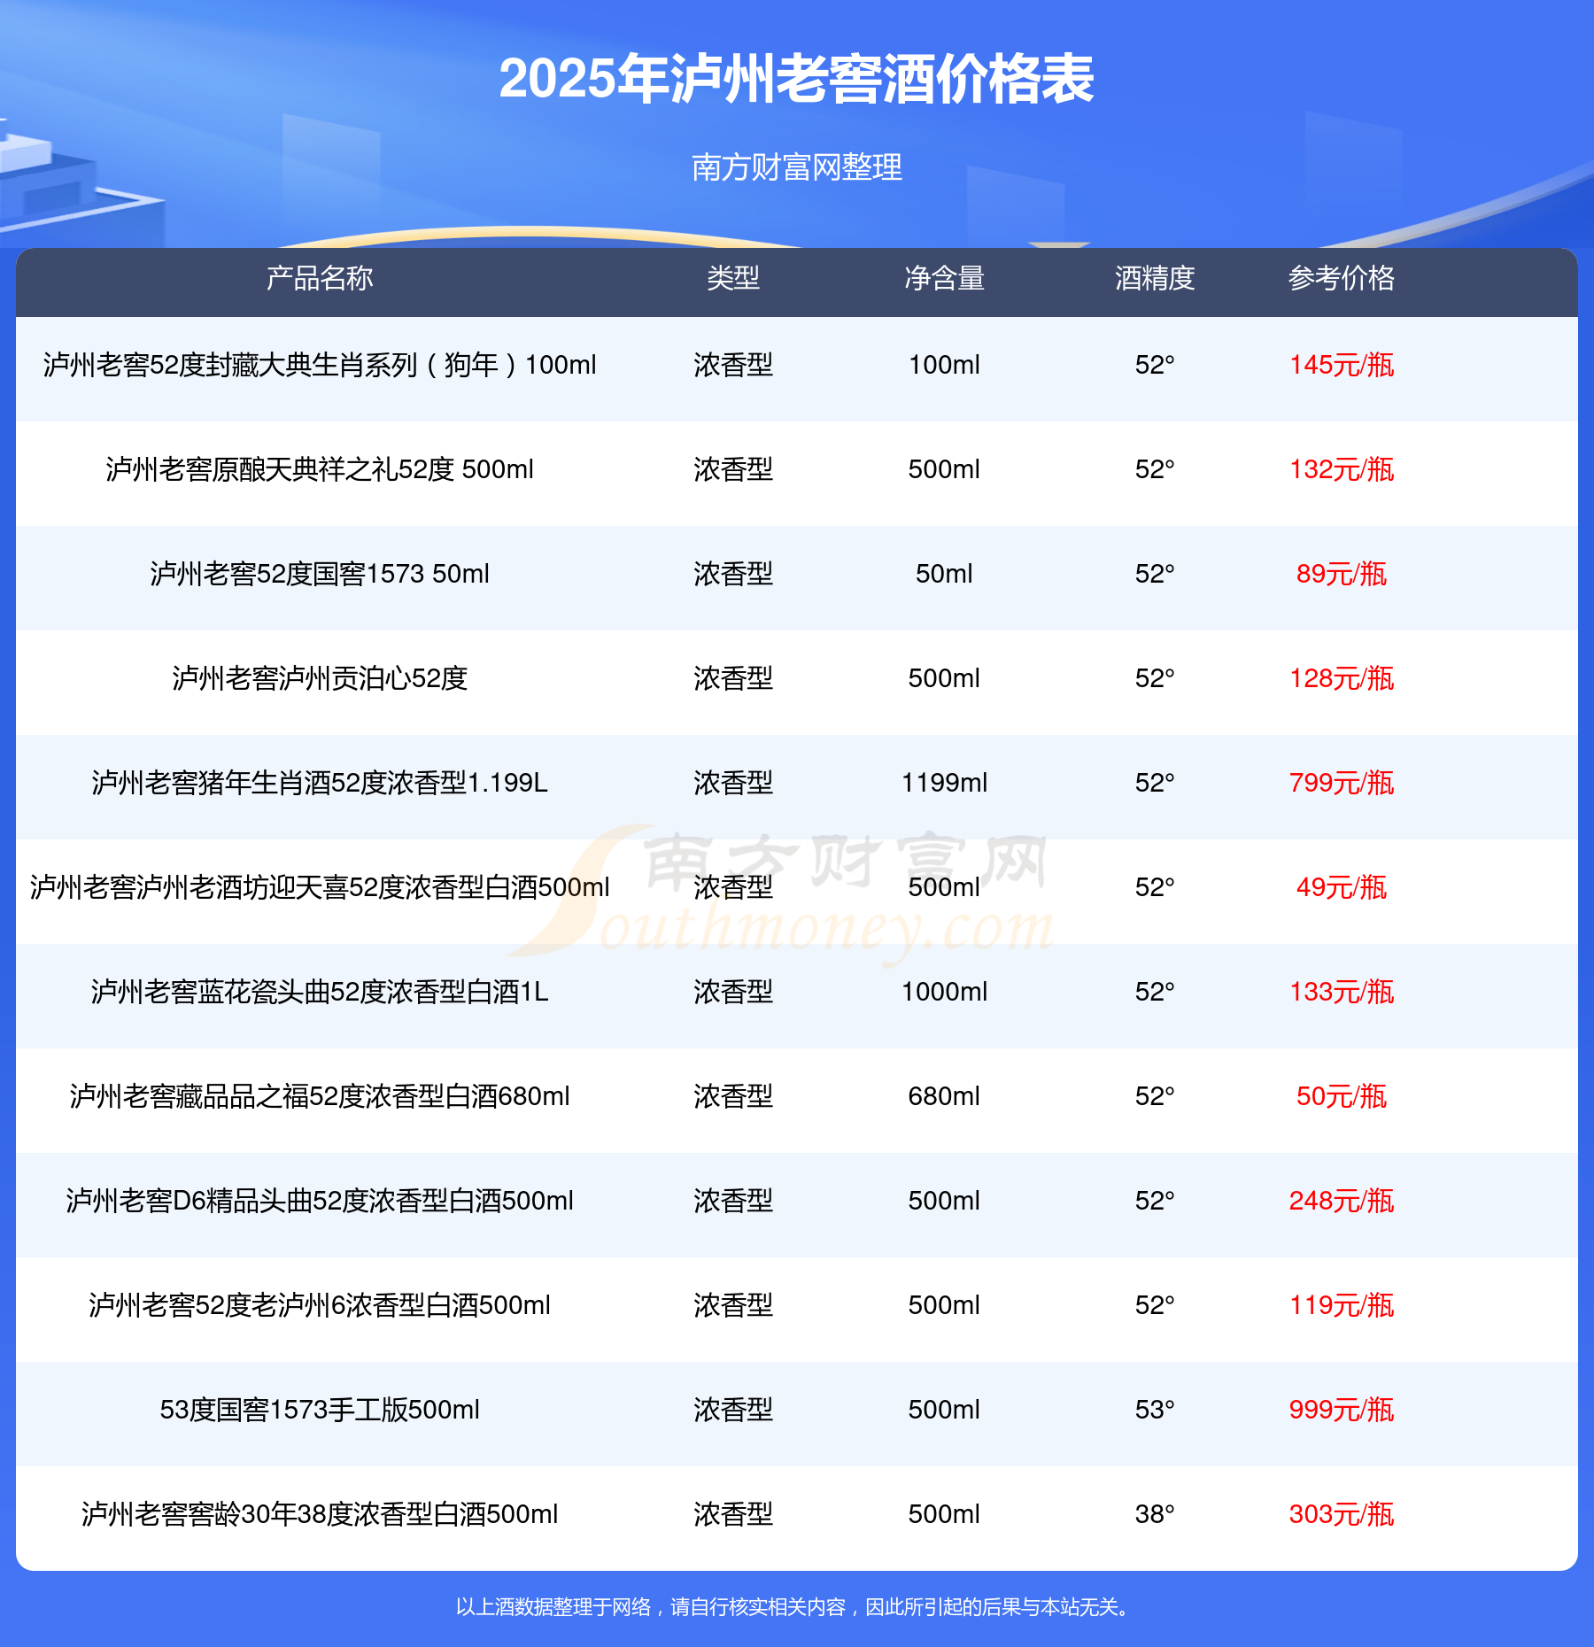1594x1647 pixels.
Task: Select the 参考价格 column header
Action: pos(1342,278)
